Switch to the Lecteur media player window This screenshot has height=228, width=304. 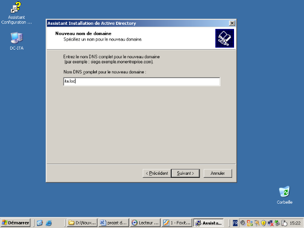pos(145,223)
